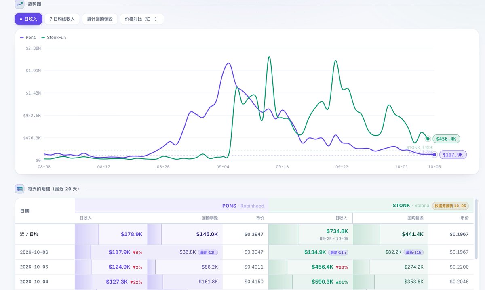485x290 pixels.
Task: Open the 累计回购销毁 tab
Action: pos(100,19)
